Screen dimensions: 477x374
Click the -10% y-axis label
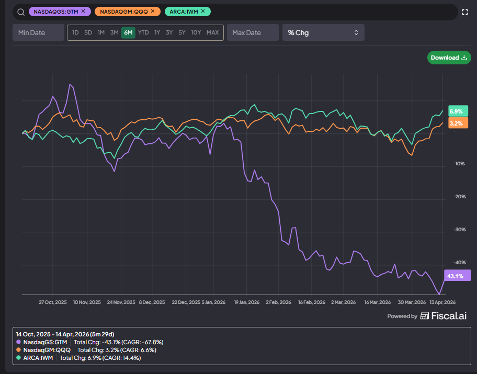tap(459, 164)
